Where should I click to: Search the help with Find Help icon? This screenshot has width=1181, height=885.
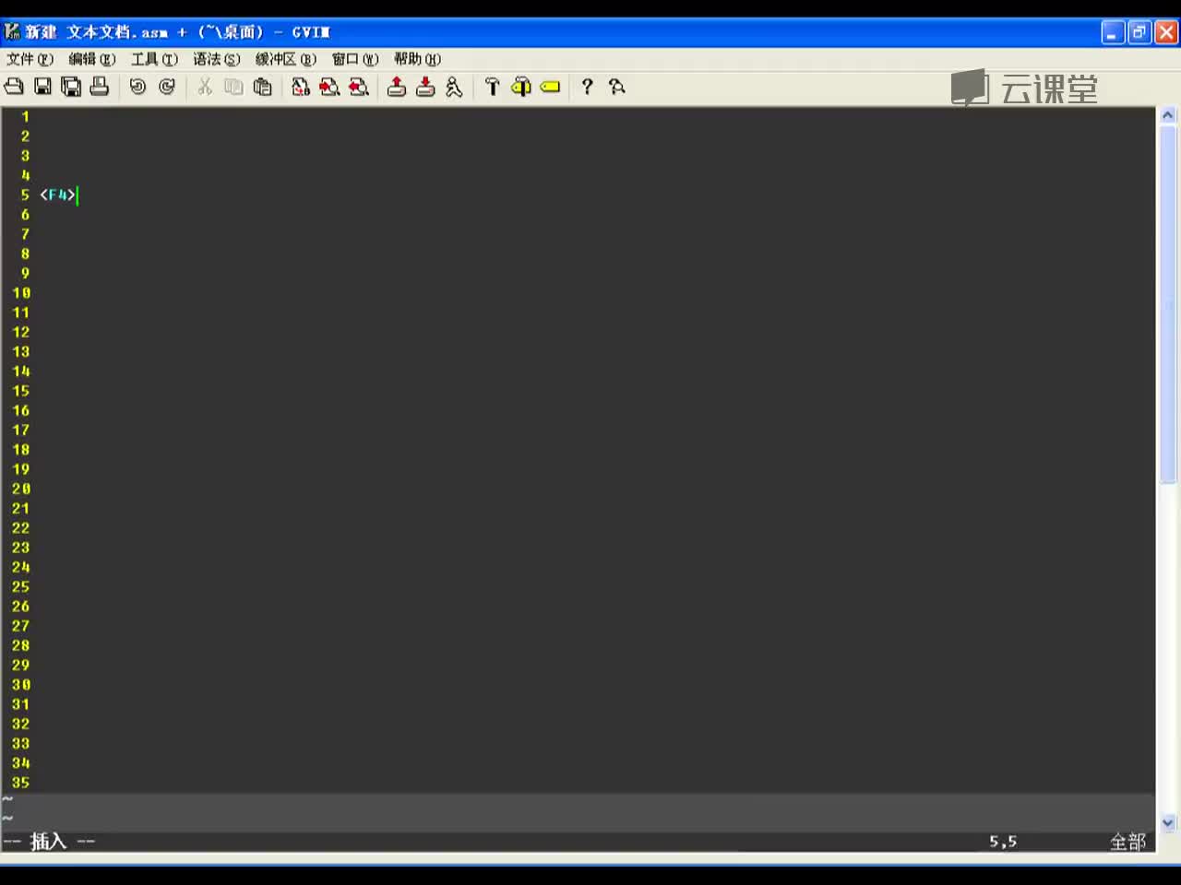[x=616, y=87]
